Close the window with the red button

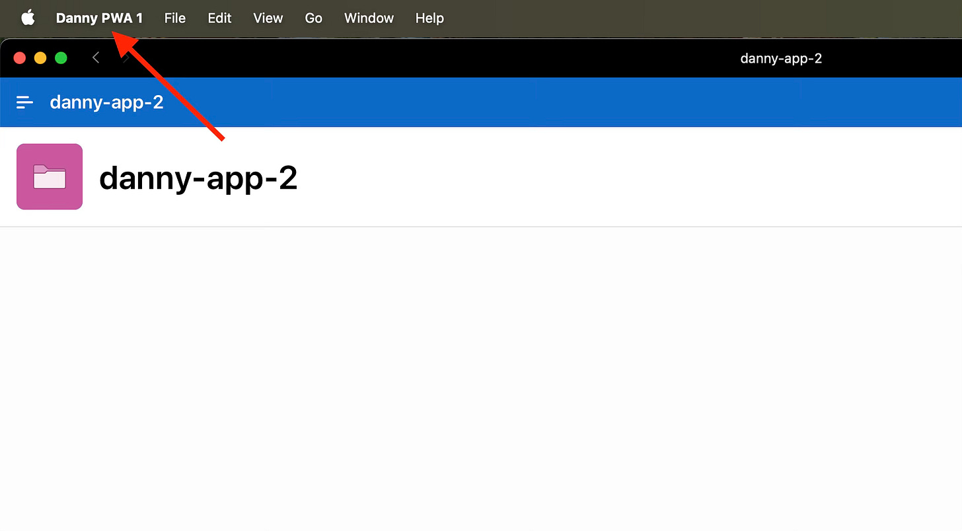point(20,58)
